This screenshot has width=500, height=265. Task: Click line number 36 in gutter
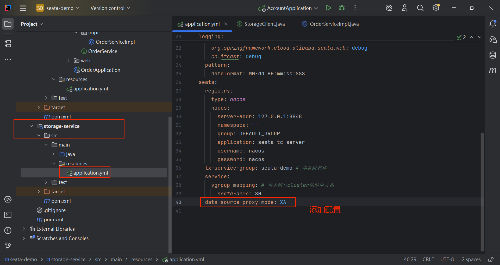[x=178, y=168]
